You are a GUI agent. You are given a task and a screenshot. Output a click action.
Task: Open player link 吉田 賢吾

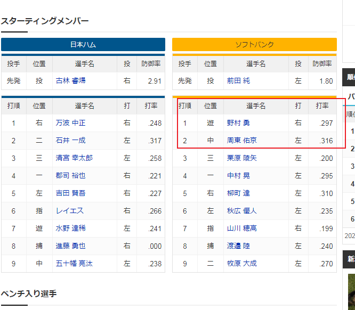point(71,193)
